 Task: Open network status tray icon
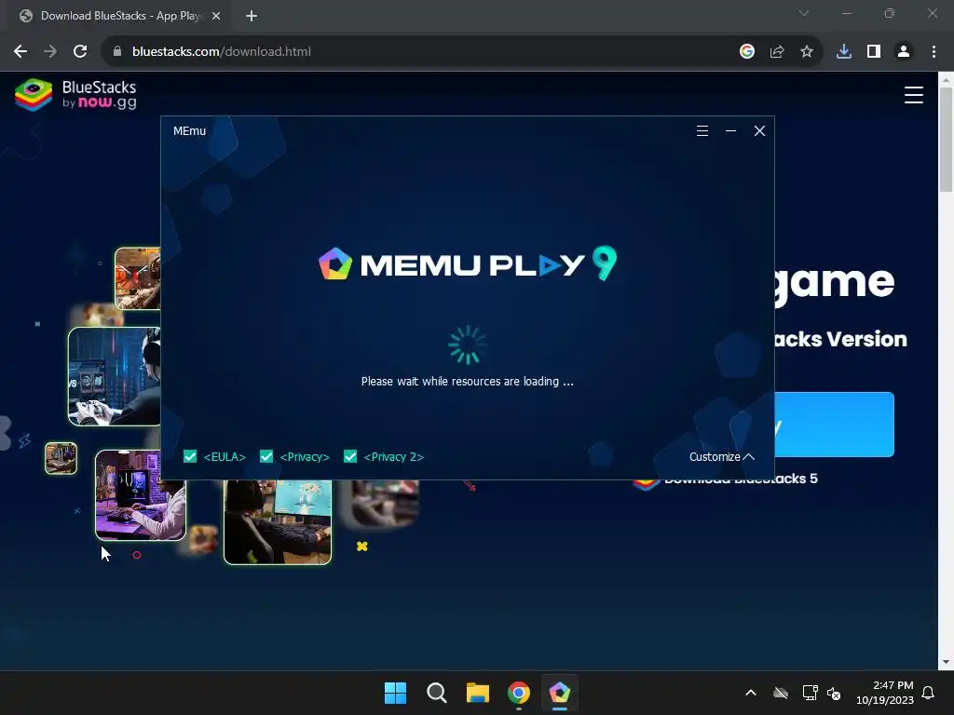[x=810, y=693]
